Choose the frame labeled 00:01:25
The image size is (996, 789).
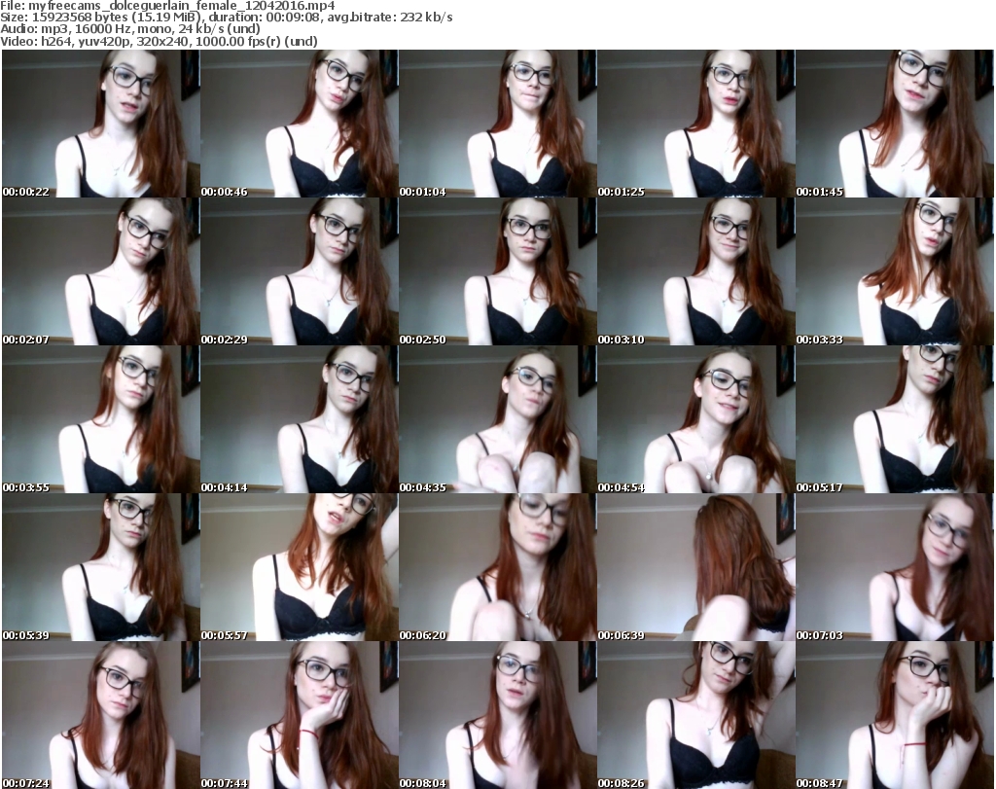pyautogui.click(x=696, y=124)
